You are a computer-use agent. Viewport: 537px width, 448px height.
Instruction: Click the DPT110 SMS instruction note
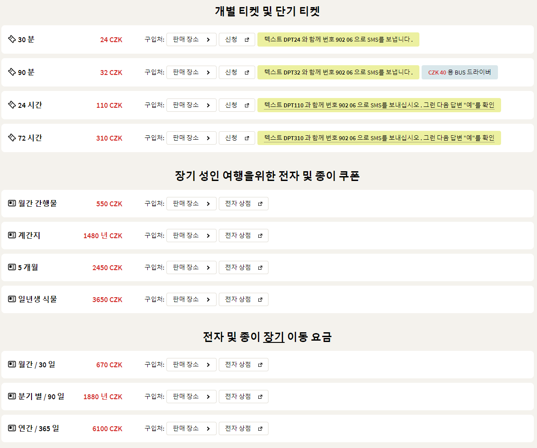(379, 105)
